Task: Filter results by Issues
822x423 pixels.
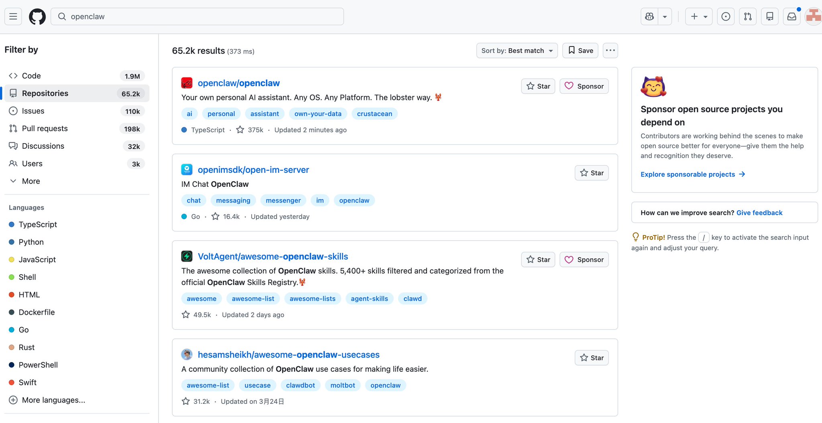Action: pyautogui.click(x=76, y=111)
